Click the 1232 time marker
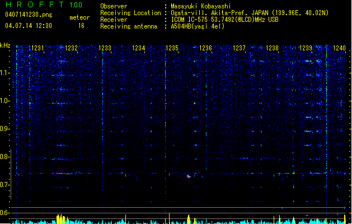The height and width of the screenshot is (224, 352). (71, 48)
